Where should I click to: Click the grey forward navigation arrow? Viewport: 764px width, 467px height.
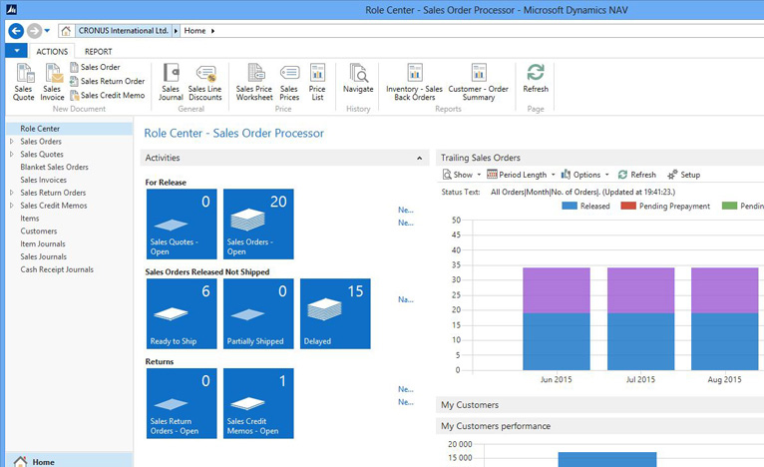coord(34,31)
